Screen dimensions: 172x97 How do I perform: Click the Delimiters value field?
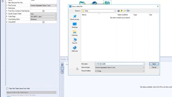coord(44,8)
